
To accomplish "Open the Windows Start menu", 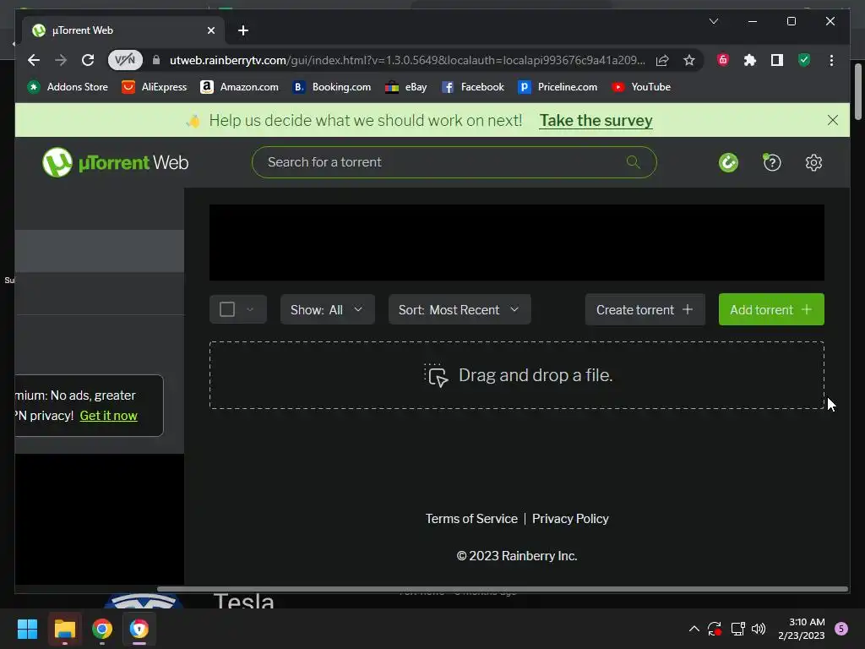I will click(x=27, y=629).
